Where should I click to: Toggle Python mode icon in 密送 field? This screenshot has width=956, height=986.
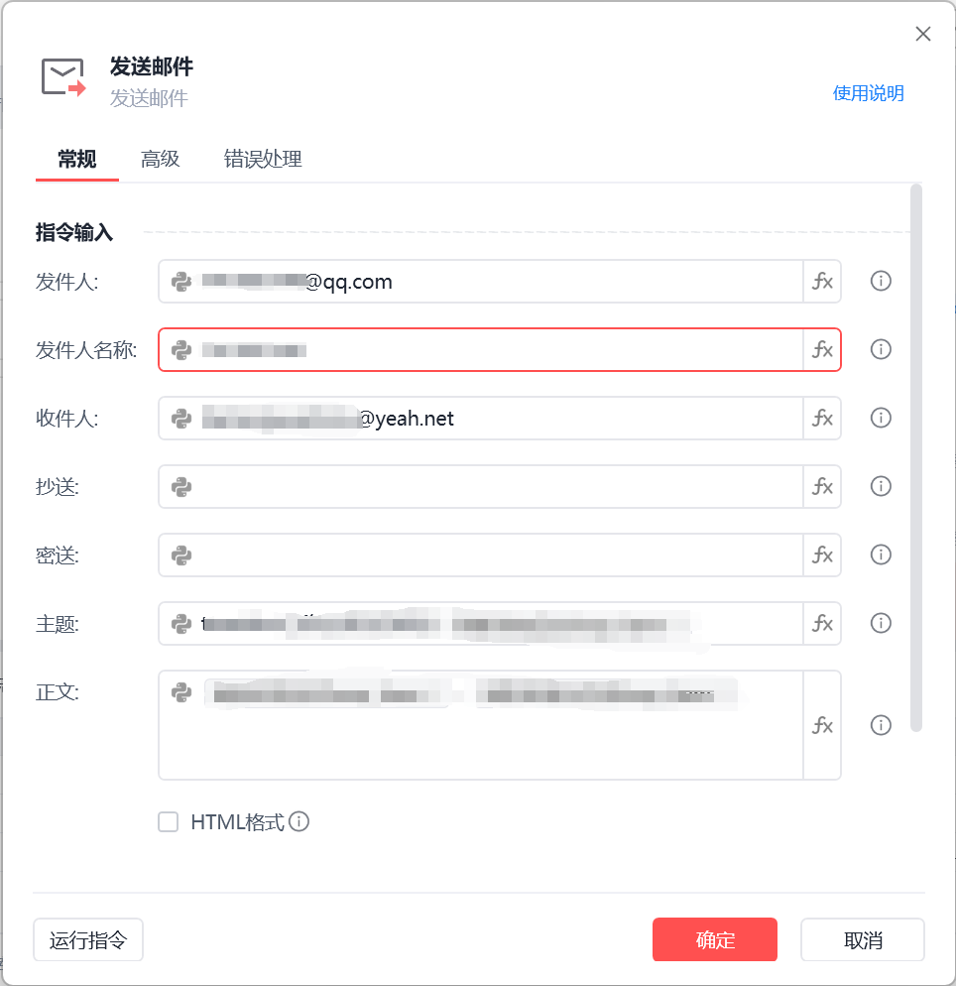pos(181,555)
